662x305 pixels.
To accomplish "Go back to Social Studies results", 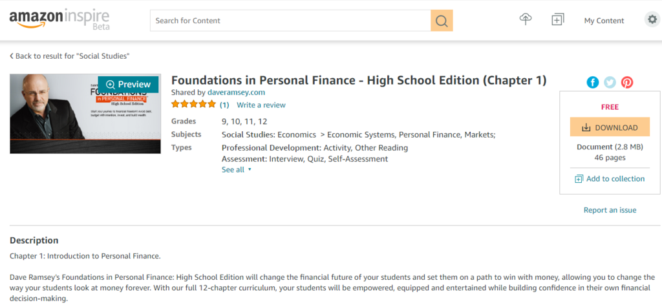I will pyautogui.click(x=70, y=56).
